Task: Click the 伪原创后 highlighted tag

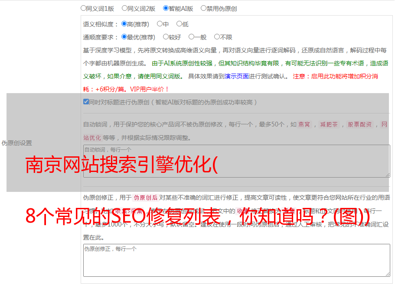Action: click(x=146, y=198)
